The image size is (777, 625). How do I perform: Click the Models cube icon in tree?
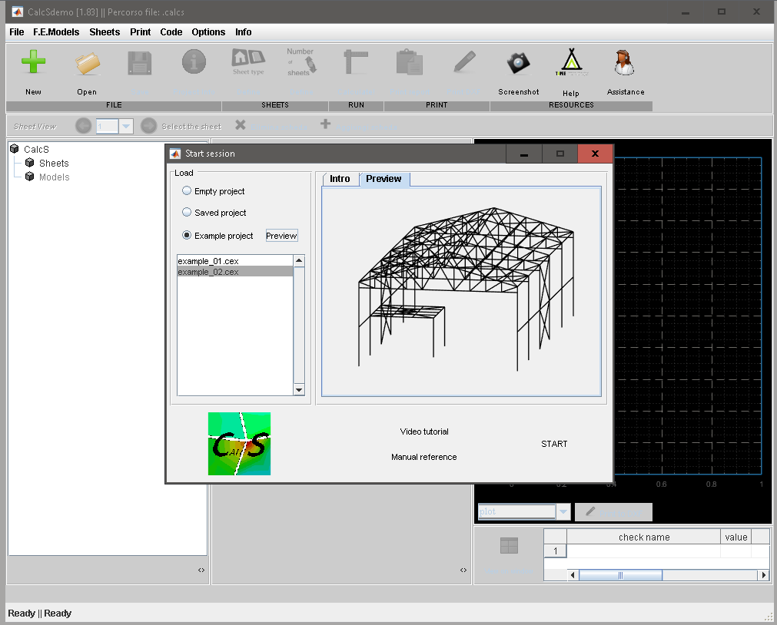point(30,177)
